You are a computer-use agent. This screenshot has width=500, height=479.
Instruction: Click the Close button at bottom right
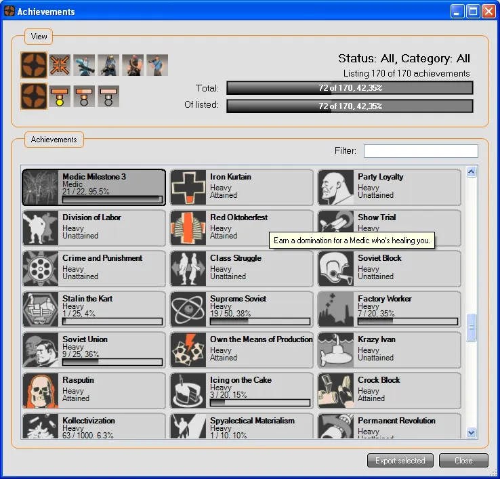point(463,461)
